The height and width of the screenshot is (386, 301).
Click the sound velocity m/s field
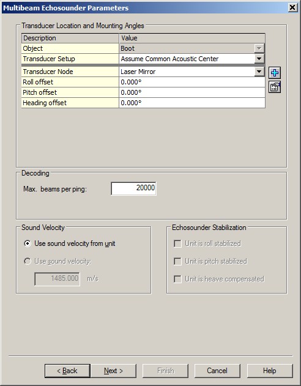(57, 279)
